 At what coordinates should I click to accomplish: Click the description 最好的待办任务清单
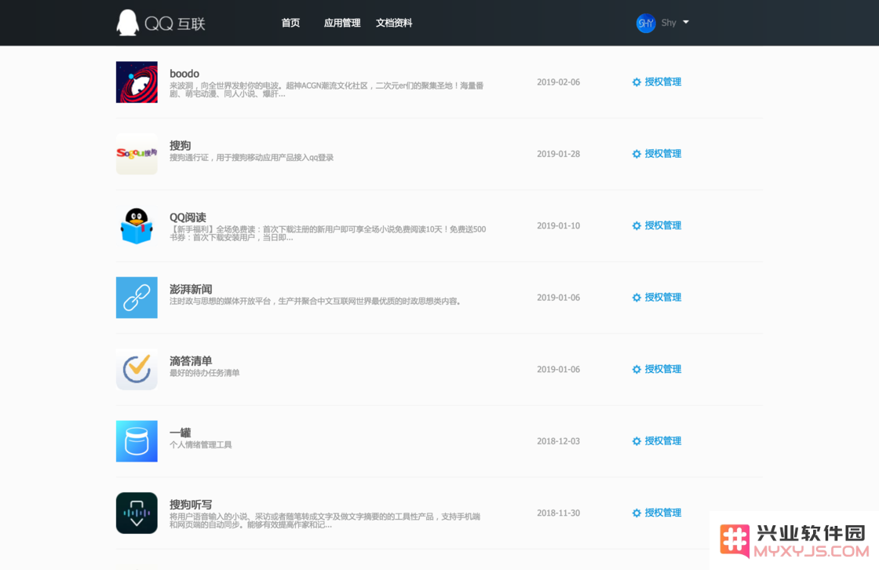click(205, 373)
